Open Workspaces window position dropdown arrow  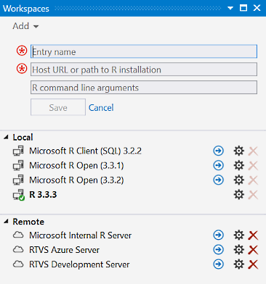coord(230,8)
